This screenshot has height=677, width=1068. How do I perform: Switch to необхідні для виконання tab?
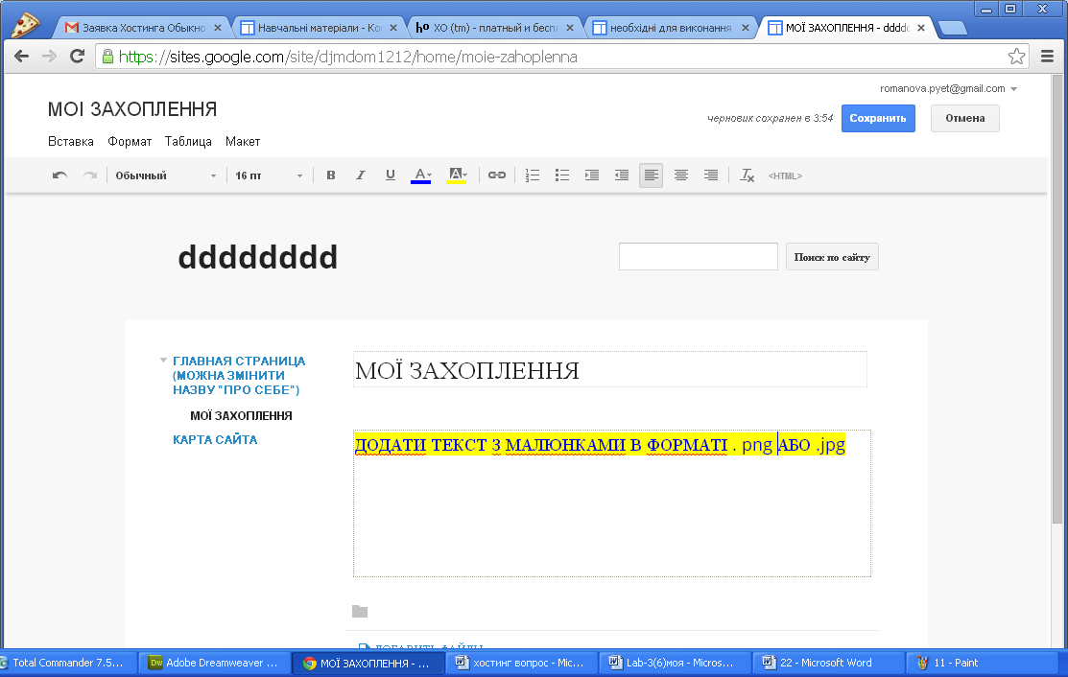pos(663,28)
